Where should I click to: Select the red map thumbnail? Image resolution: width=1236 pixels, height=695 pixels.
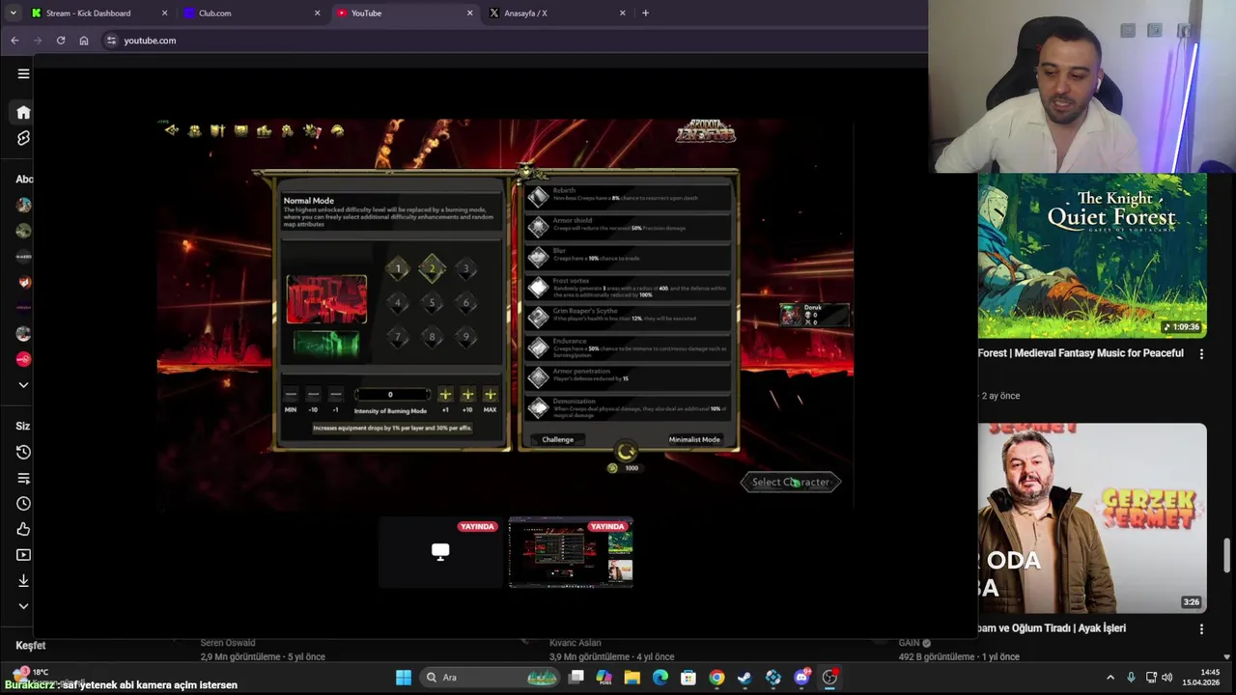(x=326, y=299)
